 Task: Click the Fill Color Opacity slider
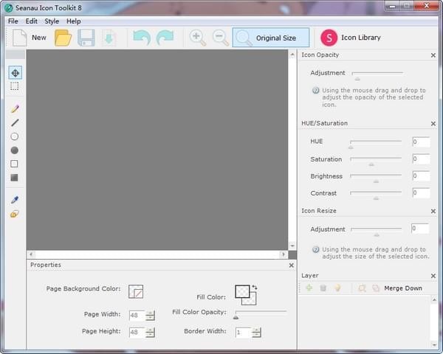261,314
